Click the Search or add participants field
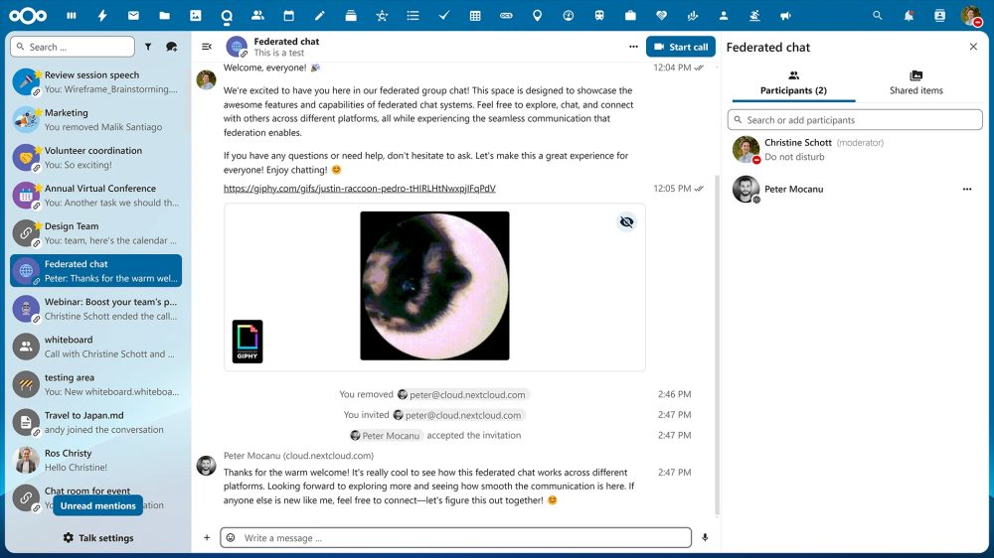The image size is (994, 558). pyautogui.click(x=855, y=120)
